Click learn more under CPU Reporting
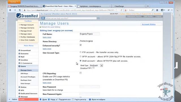 click(x=47, y=83)
